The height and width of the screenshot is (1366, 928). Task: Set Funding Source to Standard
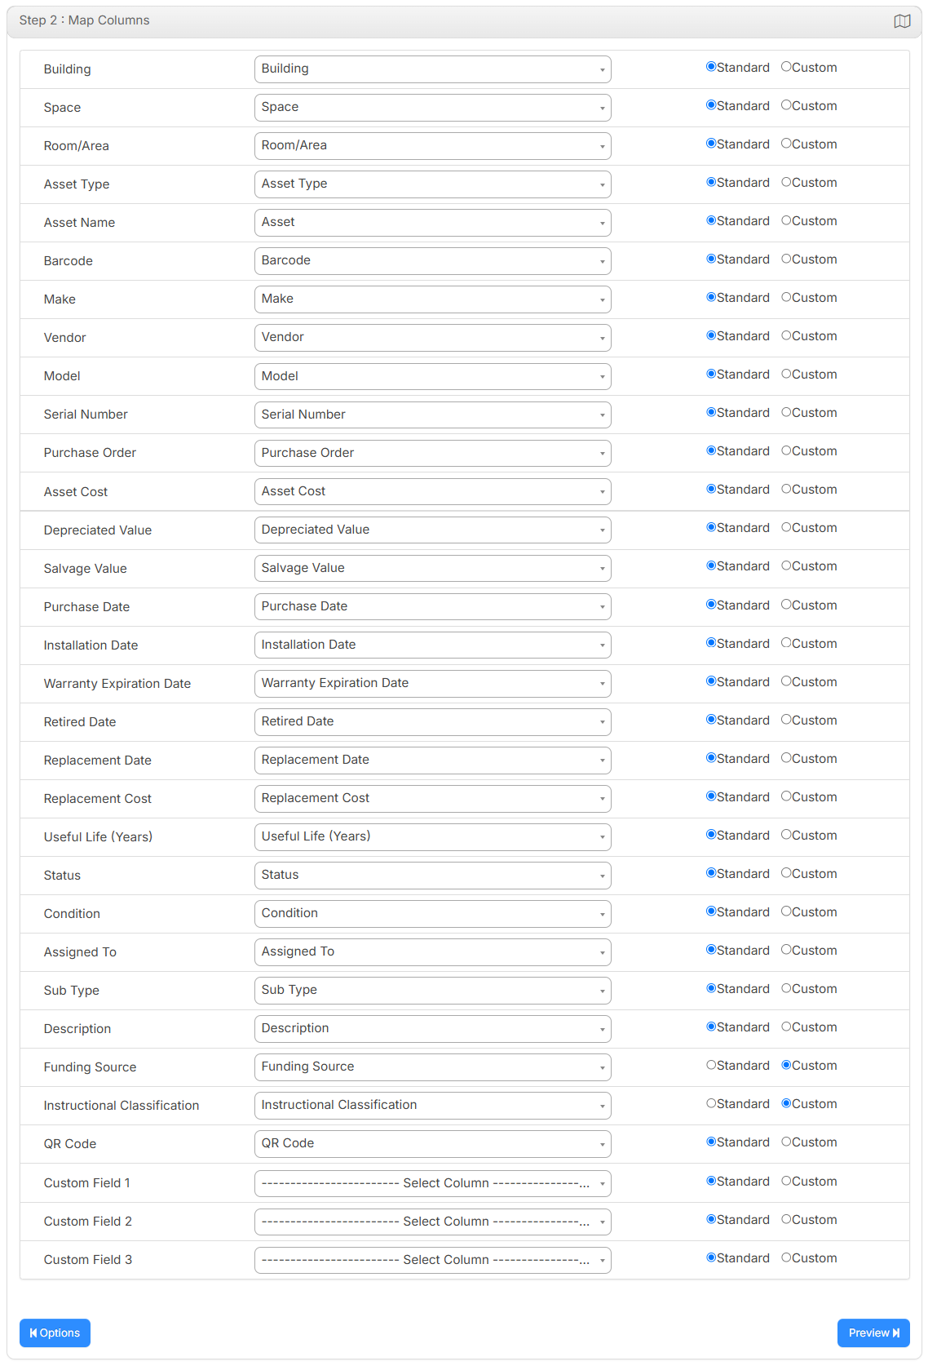(x=711, y=1065)
